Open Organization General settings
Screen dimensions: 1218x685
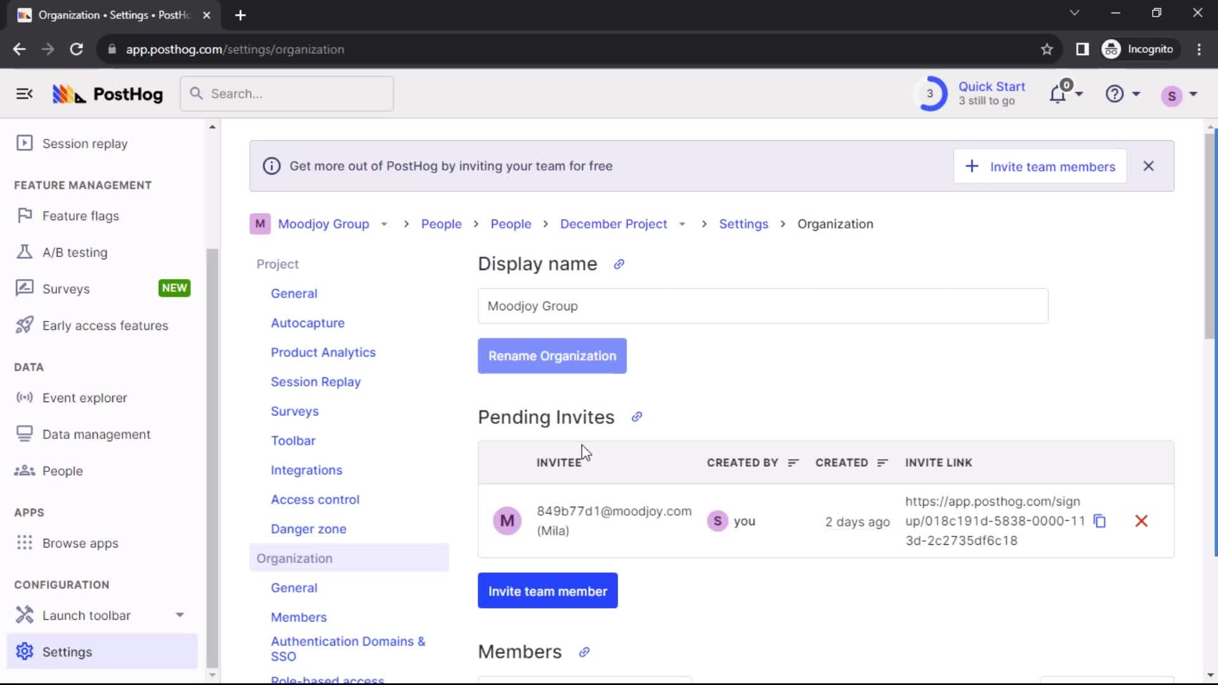click(x=294, y=588)
